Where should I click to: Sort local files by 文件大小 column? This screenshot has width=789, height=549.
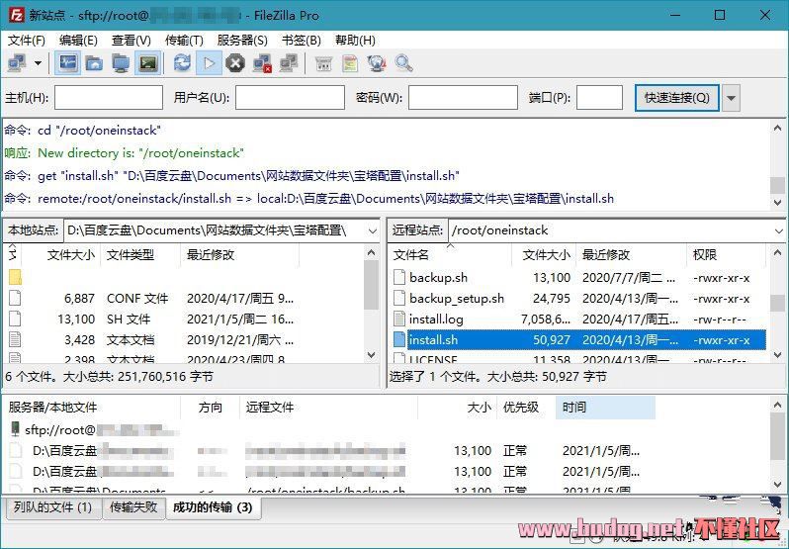pos(61,254)
